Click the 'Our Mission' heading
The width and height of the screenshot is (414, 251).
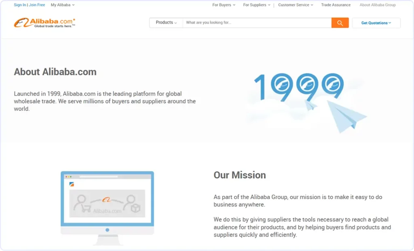tap(239, 175)
